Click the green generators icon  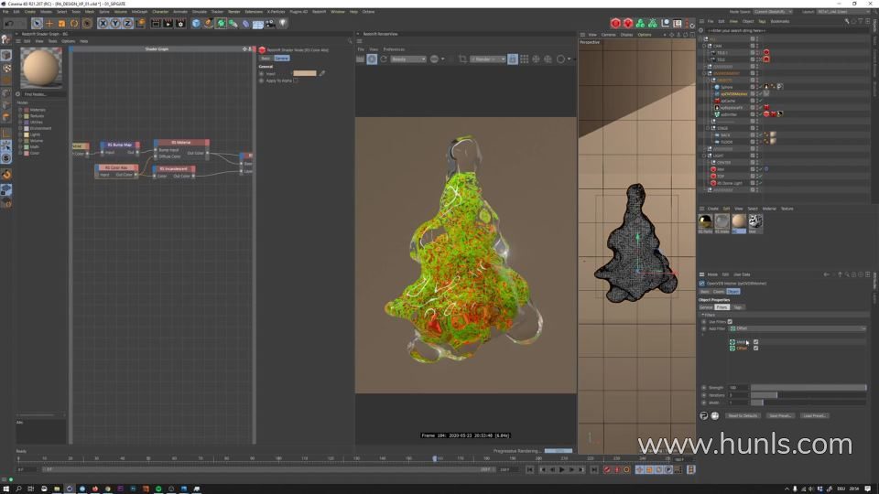pyautogui.click(x=221, y=24)
